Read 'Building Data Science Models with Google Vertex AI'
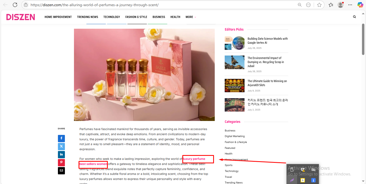The width and height of the screenshot is (366, 184). pyautogui.click(x=268, y=41)
